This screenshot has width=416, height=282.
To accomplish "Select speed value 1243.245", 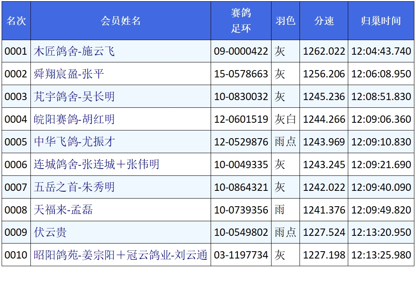I will coord(324,164).
